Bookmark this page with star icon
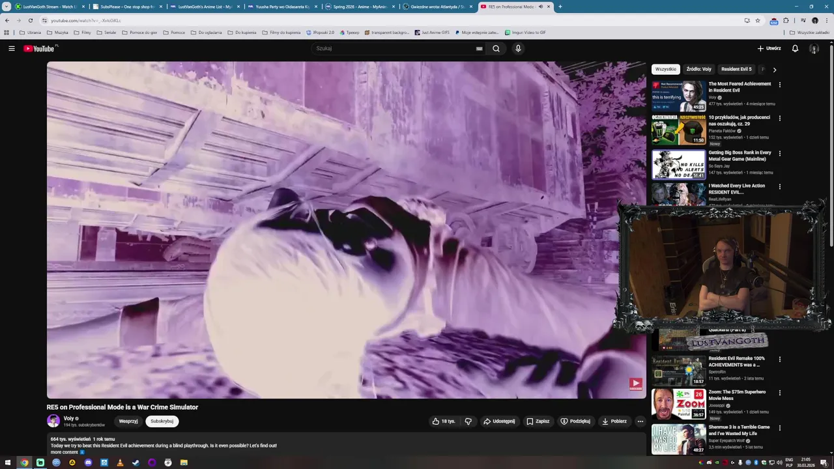The width and height of the screenshot is (834, 469). (758, 20)
